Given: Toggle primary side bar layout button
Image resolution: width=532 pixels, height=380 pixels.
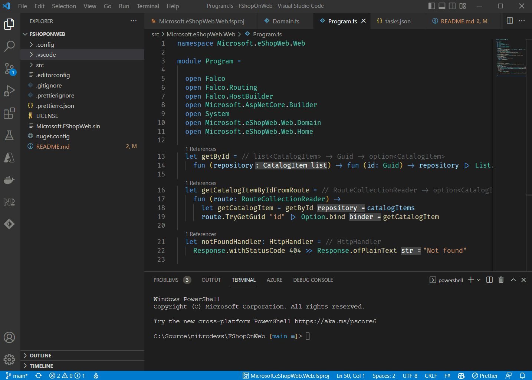Looking at the screenshot, I should [432, 6].
